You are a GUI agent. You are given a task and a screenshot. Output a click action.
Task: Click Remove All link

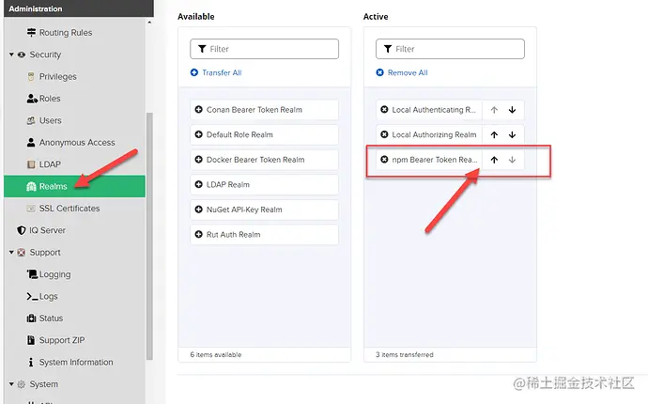[x=402, y=72]
